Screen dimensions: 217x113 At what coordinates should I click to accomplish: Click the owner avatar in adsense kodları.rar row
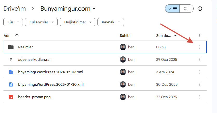123,59
